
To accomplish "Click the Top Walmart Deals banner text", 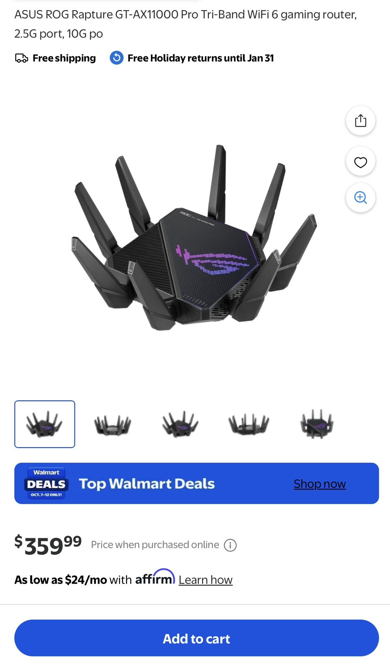I will (147, 484).
